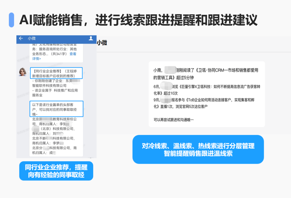Select the blue 对冷线索、温线索 caption button
This screenshot has height=198, width=291.
coord(198,149)
